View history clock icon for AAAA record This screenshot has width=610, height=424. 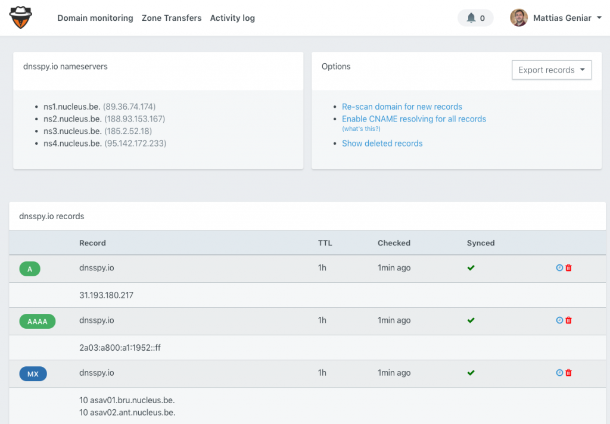tap(559, 320)
